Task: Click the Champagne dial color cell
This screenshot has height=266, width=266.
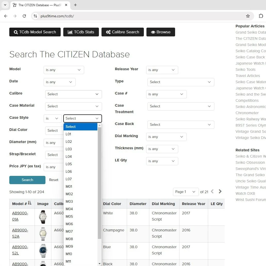Action: 113,230
